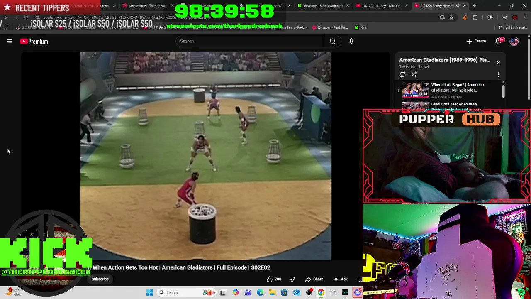Open playlist more-options menu

(498, 74)
